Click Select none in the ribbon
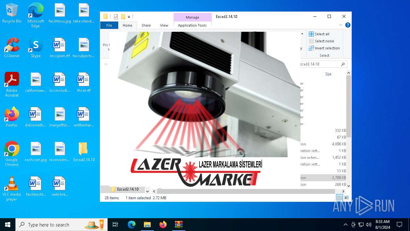This screenshot has width=410, height=231. click(x=321, y=41)
